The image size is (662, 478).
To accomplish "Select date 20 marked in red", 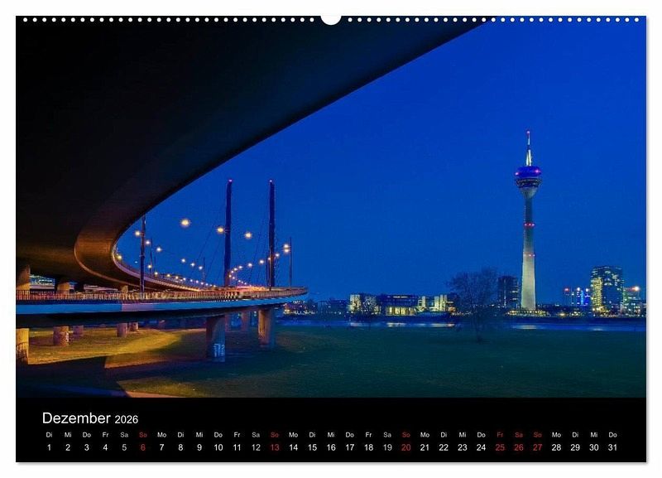I will pyautogui.click(x=405, y=447).
